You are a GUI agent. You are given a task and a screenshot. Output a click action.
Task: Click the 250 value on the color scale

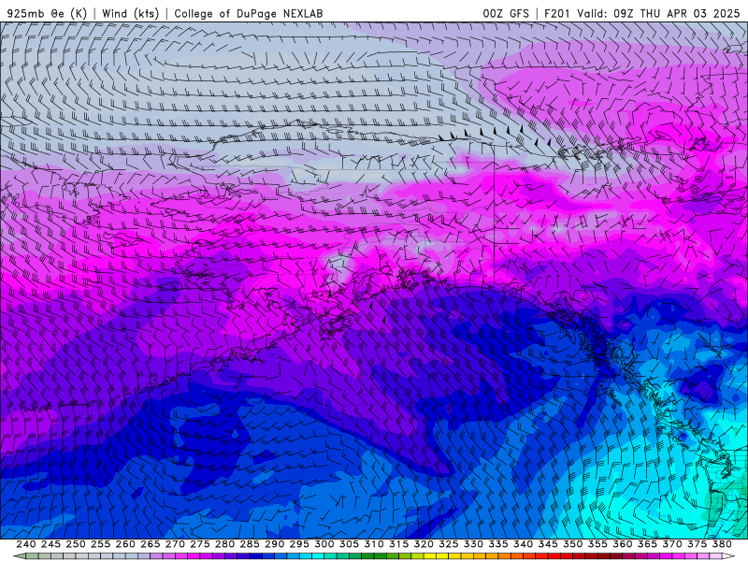pos(76,544)
